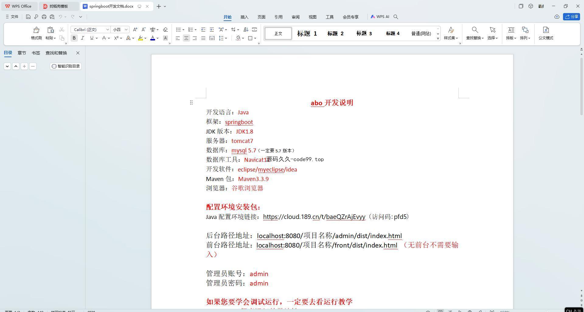Open the File (文件) menu
This screenshot has height=312, width=584.
pyautogui.click(x=12, y=17)
